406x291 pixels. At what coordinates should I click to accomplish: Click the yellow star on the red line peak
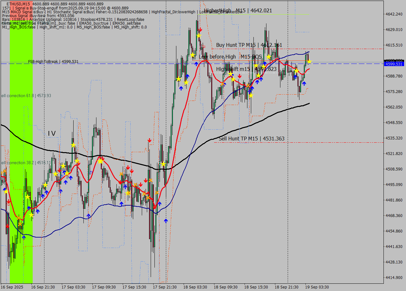(101, 161)
